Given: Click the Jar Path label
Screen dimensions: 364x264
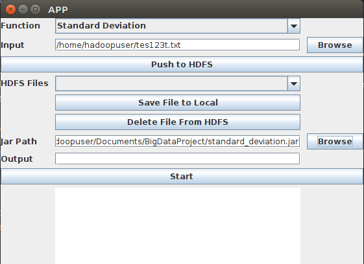Looking at the screenshot, I should coord(19,142).
